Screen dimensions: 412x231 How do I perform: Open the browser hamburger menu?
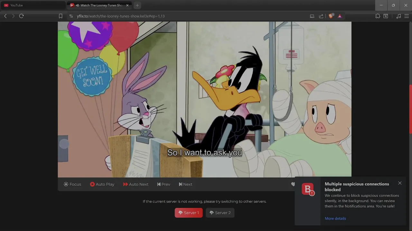click(x=406, y=16)
